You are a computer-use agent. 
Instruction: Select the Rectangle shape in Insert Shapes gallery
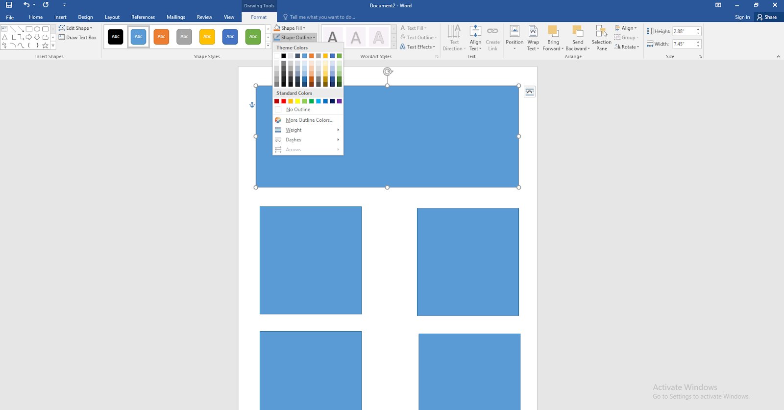29,29
